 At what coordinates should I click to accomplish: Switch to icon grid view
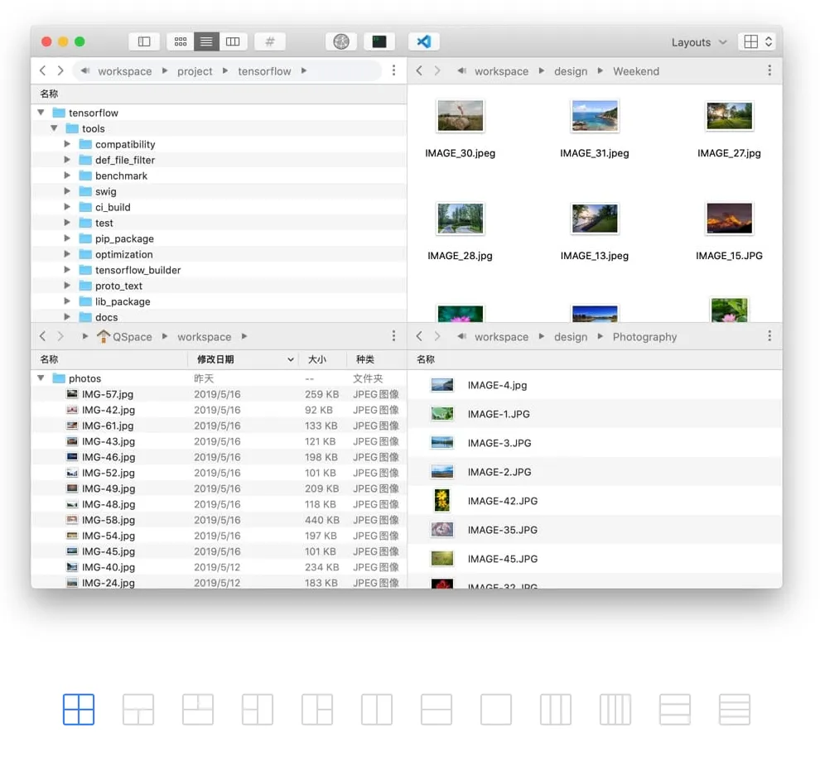(181, 42)
